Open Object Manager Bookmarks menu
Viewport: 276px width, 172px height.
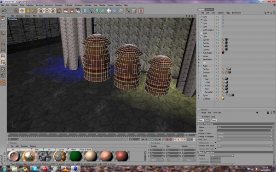pyautogui.click(x=236, y=13)
